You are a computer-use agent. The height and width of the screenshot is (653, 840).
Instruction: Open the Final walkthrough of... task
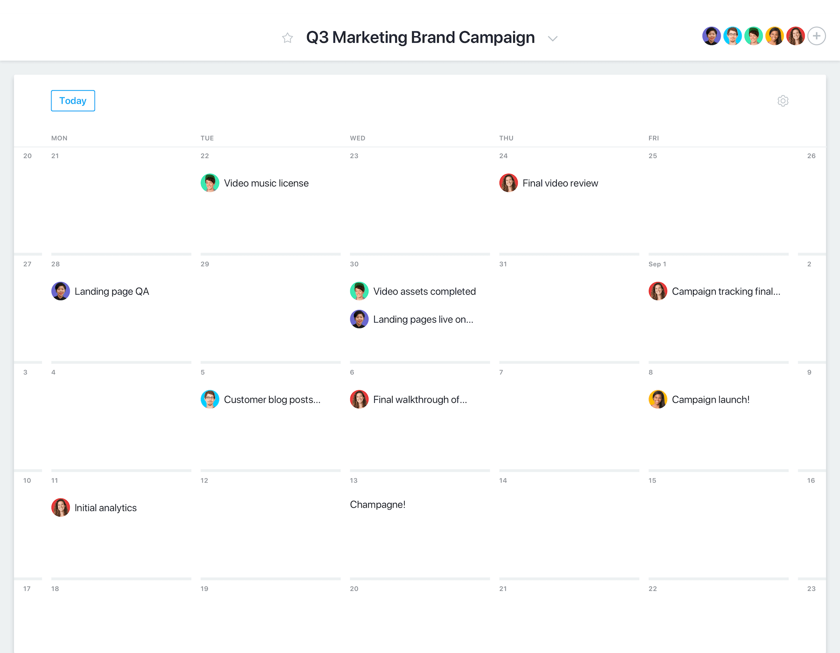[420, 400]
